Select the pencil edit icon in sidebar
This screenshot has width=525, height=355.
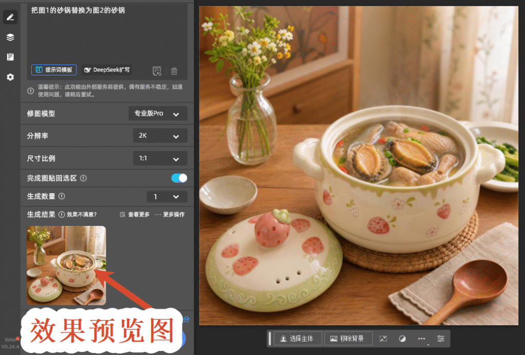coord(10,17)
